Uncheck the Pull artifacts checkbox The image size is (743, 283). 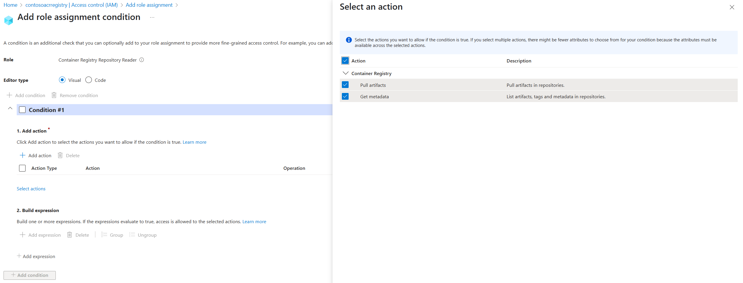click(x=345, y=85)
